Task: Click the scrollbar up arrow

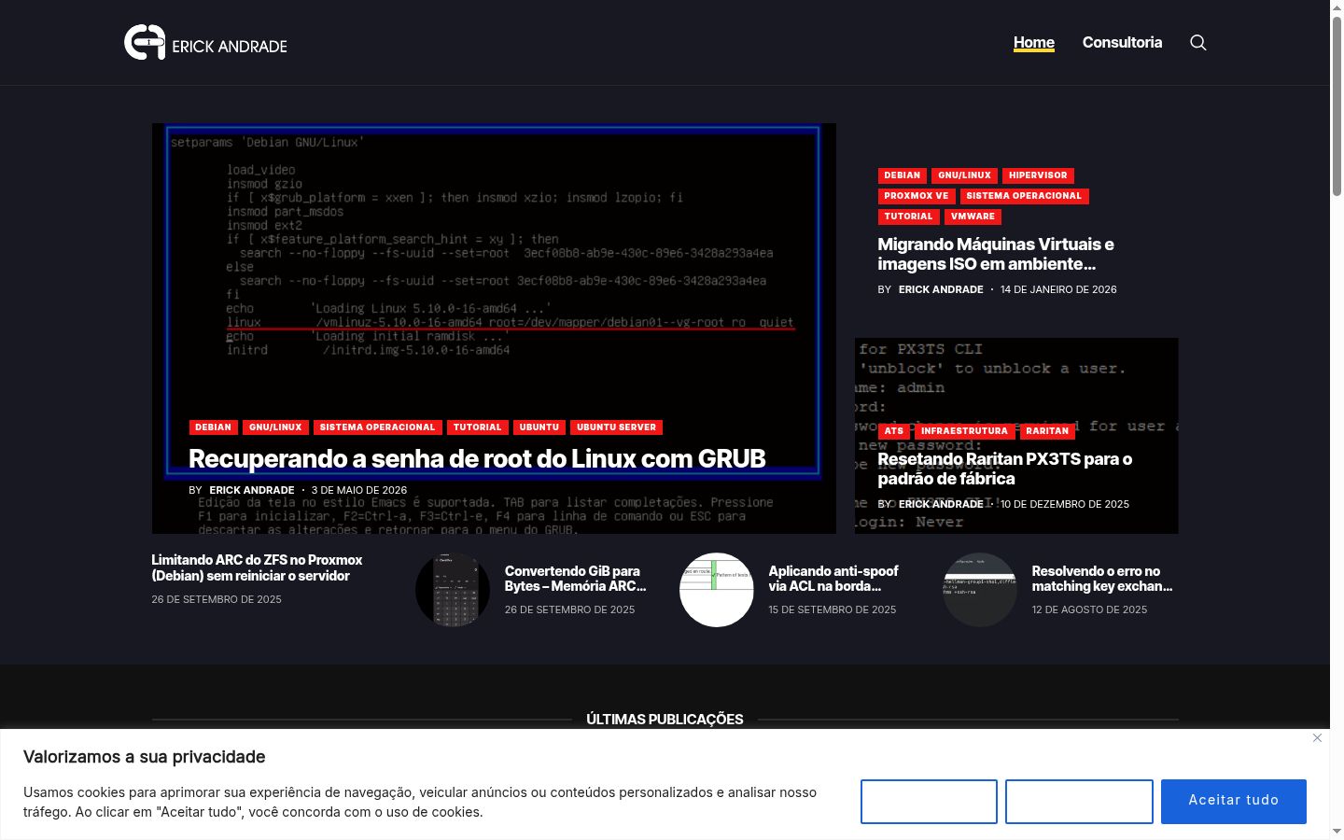Action: click(x=1337, y=7)
